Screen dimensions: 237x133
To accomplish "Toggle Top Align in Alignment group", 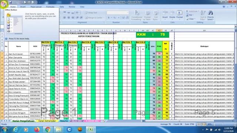I will click(65, 13).
